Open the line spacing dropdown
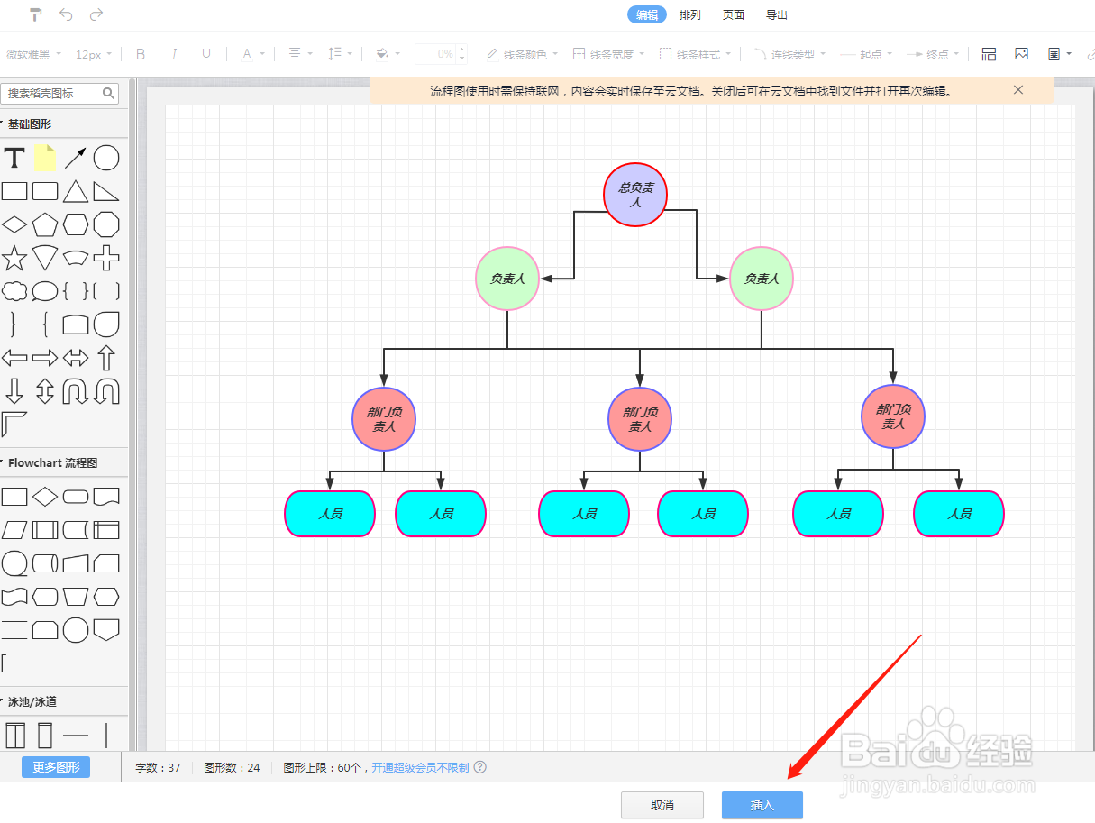The width and height of the screenshot is (1095, 823). (340, 54)
